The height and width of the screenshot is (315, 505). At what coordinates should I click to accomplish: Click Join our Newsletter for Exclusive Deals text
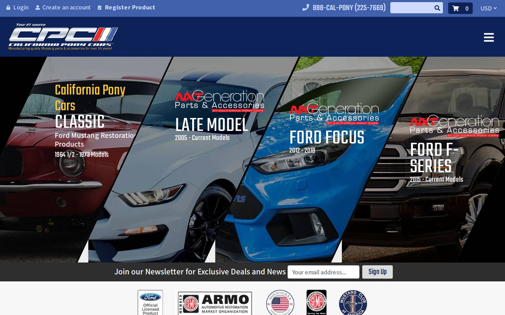[x=200, y=272]
